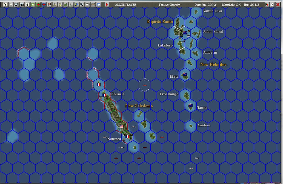
Task: Open the OP toolbar button
Action: click(x=88, y=4)
